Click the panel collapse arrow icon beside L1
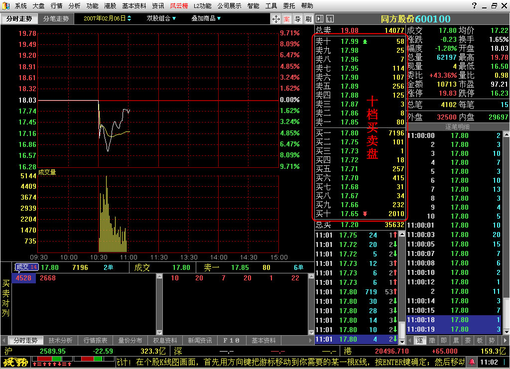This screenshot has height=369, width=510. click(x=319, y=19)
